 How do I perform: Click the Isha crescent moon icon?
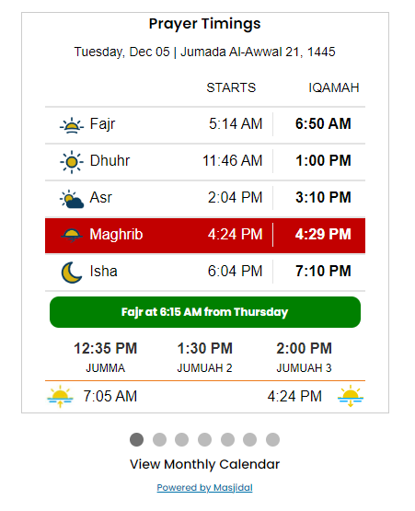point(72,273)
